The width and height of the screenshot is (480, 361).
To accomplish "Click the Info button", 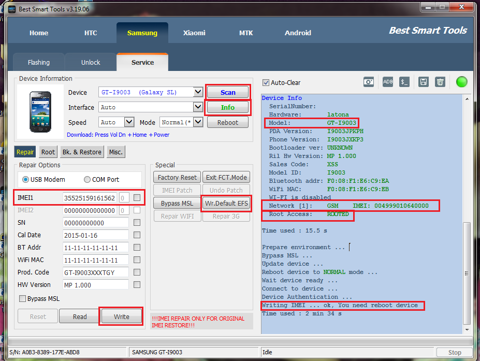I will point(228,107).
